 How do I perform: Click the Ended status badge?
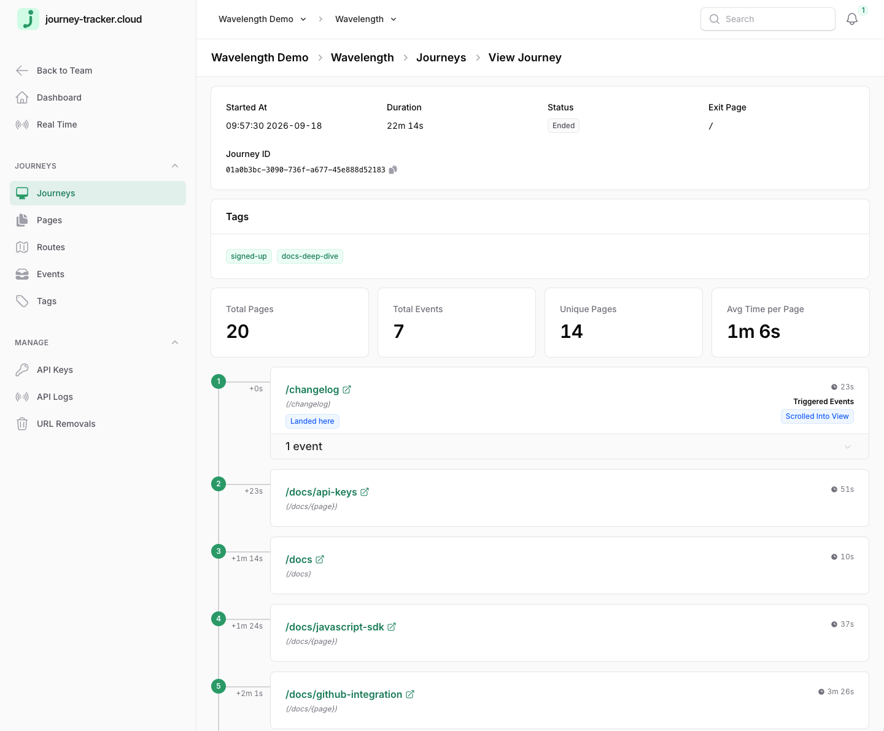564,126
